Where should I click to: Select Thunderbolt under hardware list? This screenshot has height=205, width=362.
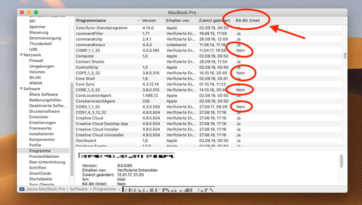pyautogui.click(x=40, y=43)
